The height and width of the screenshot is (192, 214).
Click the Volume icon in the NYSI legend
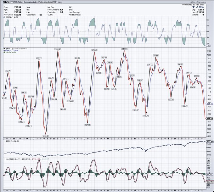pos(4,52)
